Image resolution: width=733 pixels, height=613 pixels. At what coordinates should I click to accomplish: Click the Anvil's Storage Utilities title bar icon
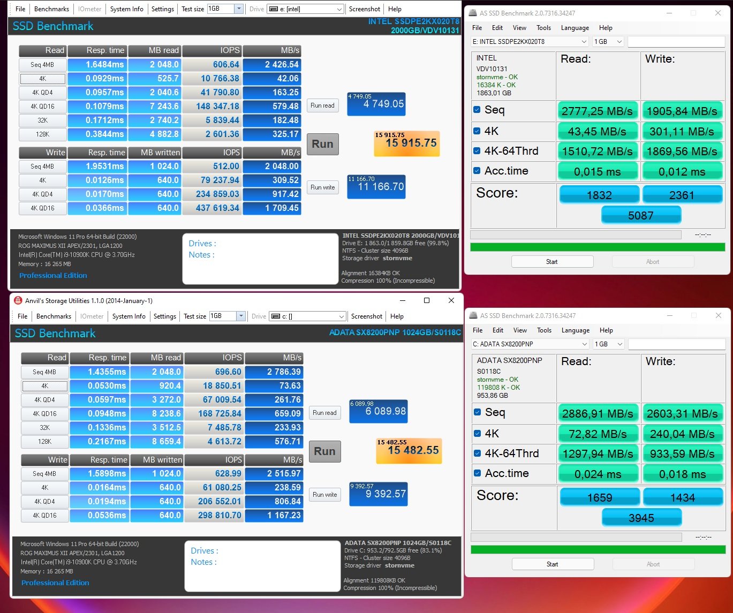point(18,300)
